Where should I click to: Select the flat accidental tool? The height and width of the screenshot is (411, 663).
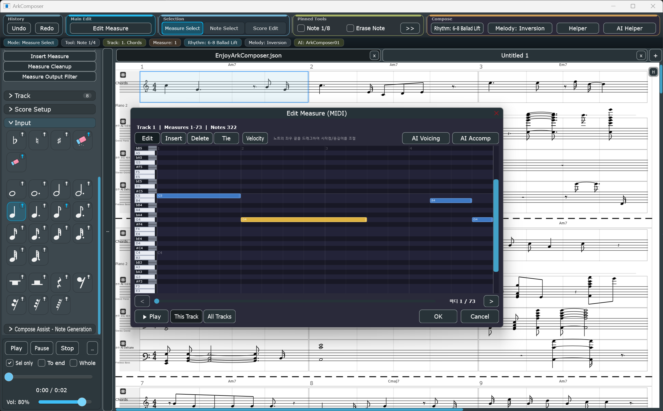(x=16, y=140)
